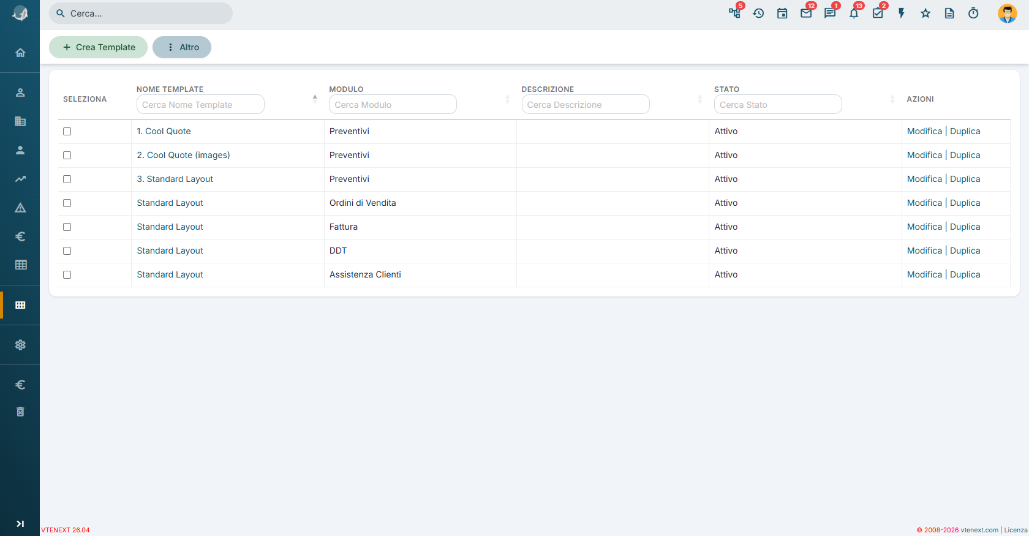Click Duplica in Ordini di Vendita row
This screenshot has height=536, width=1029.
[965, 203]
